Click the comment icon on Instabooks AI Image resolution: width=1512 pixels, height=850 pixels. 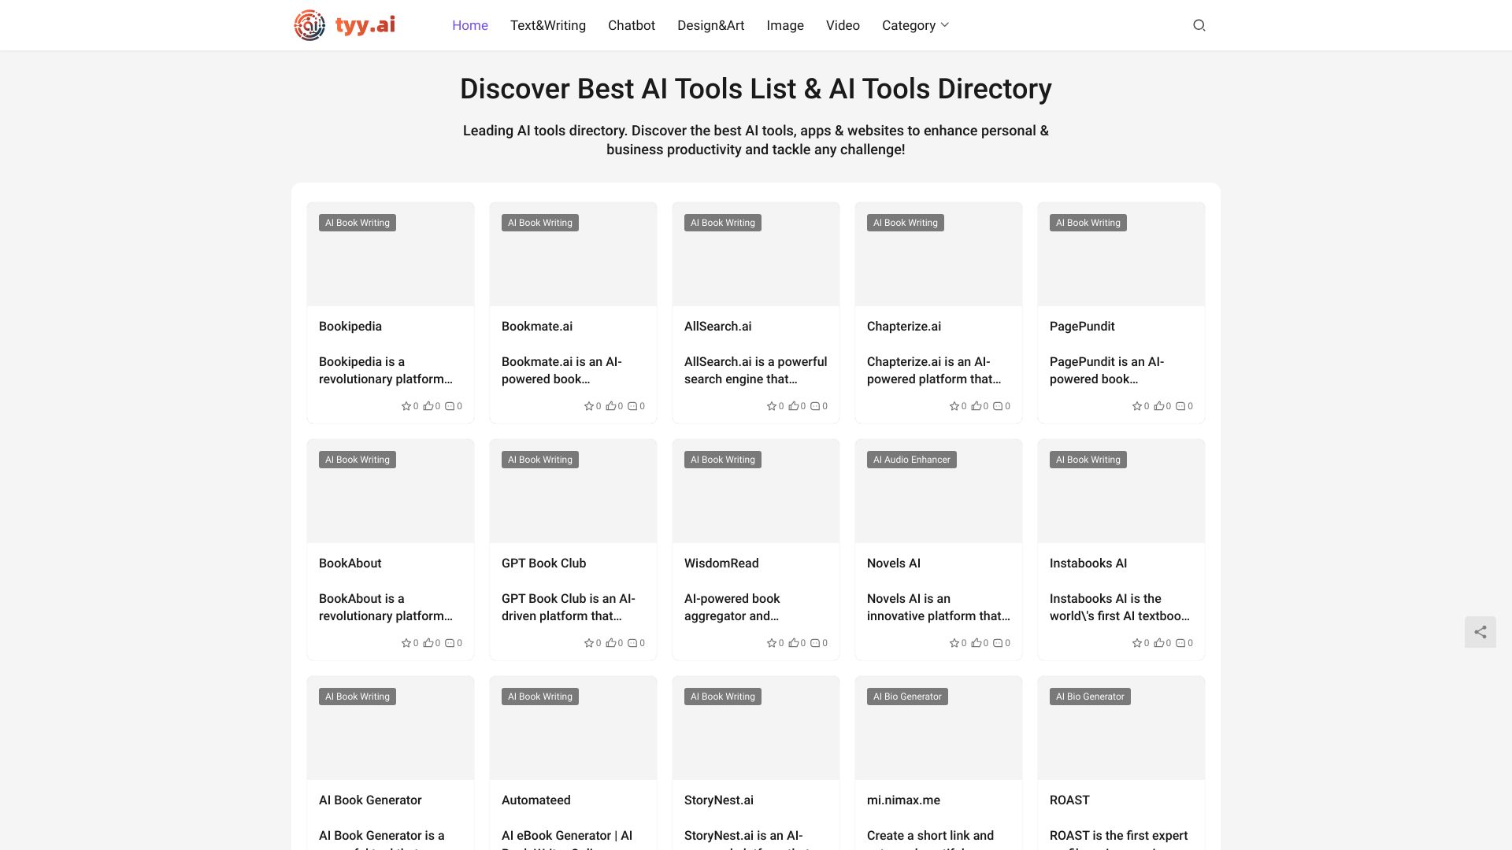click(1180, 642)
